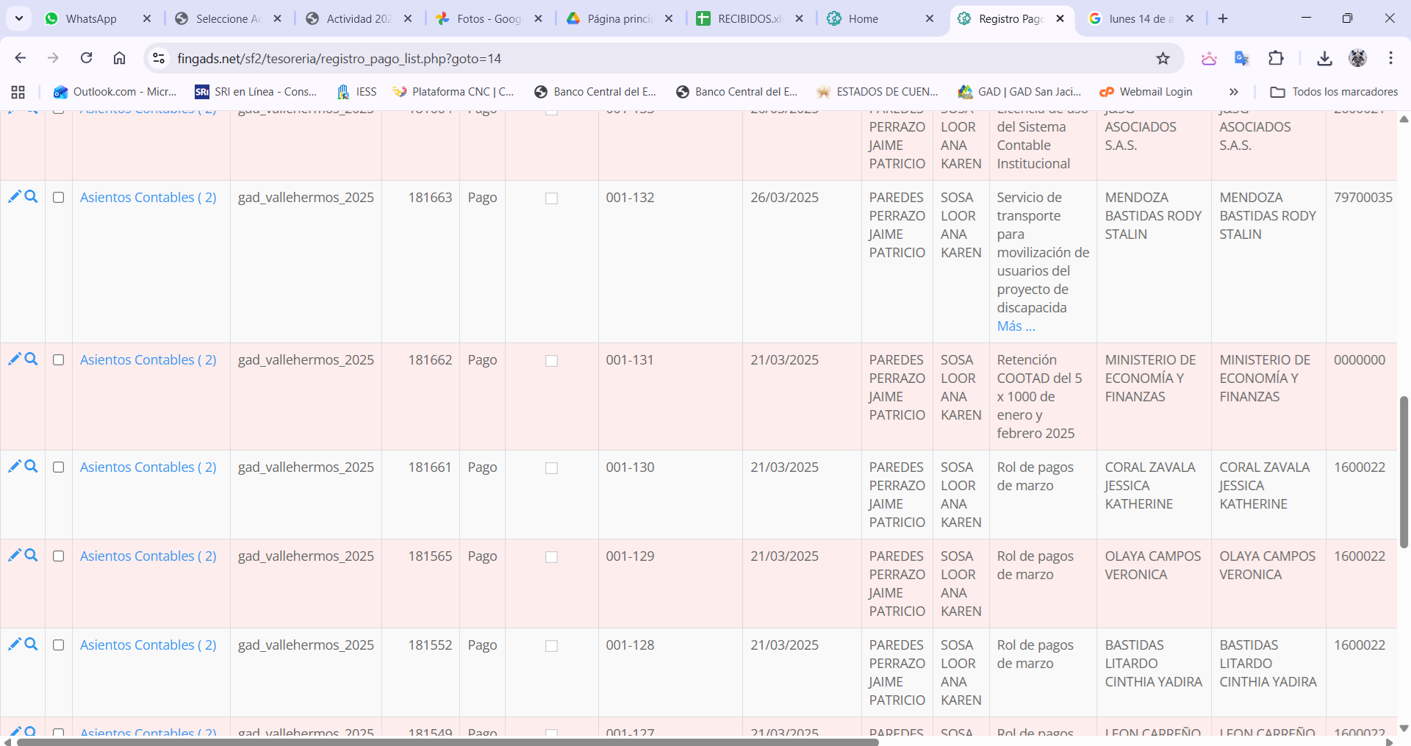This screenshot has height=746, width=1411.
Task: Bookmark this page with the star icon
Action: [1163, 58]
